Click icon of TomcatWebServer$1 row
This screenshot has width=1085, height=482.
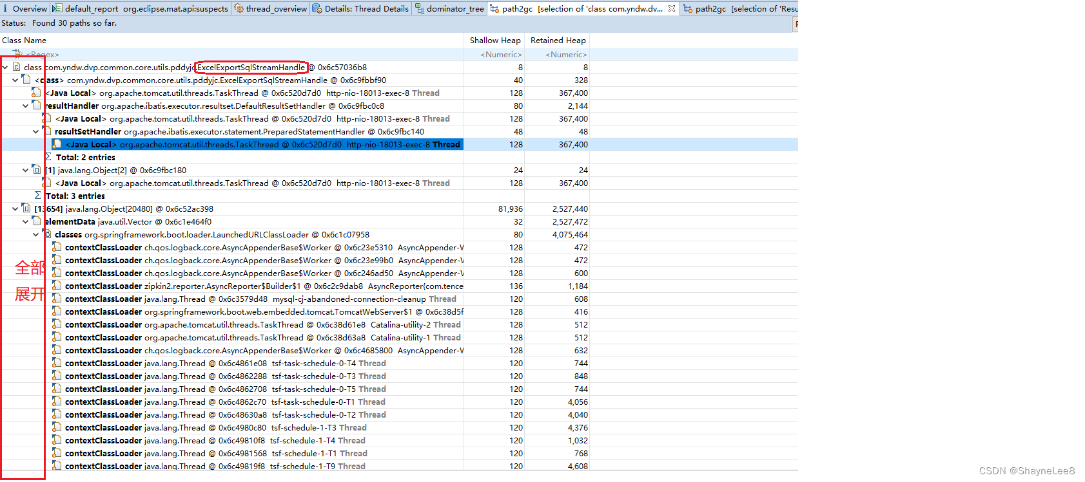57,311
